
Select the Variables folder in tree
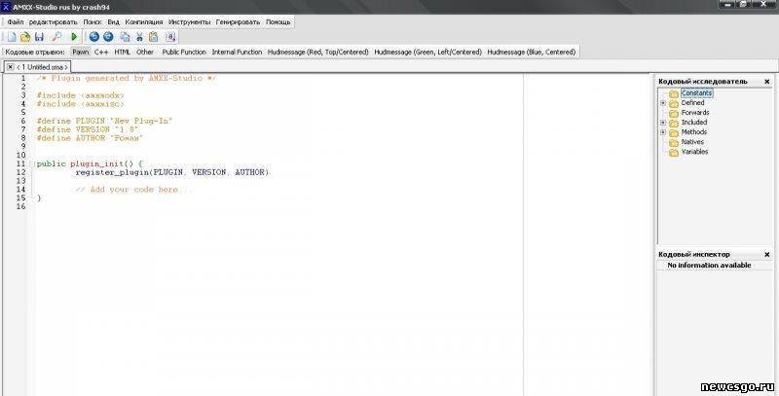tap(694, 152)
